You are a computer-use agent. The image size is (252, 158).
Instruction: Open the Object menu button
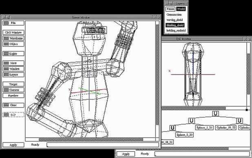click(13, 44)
